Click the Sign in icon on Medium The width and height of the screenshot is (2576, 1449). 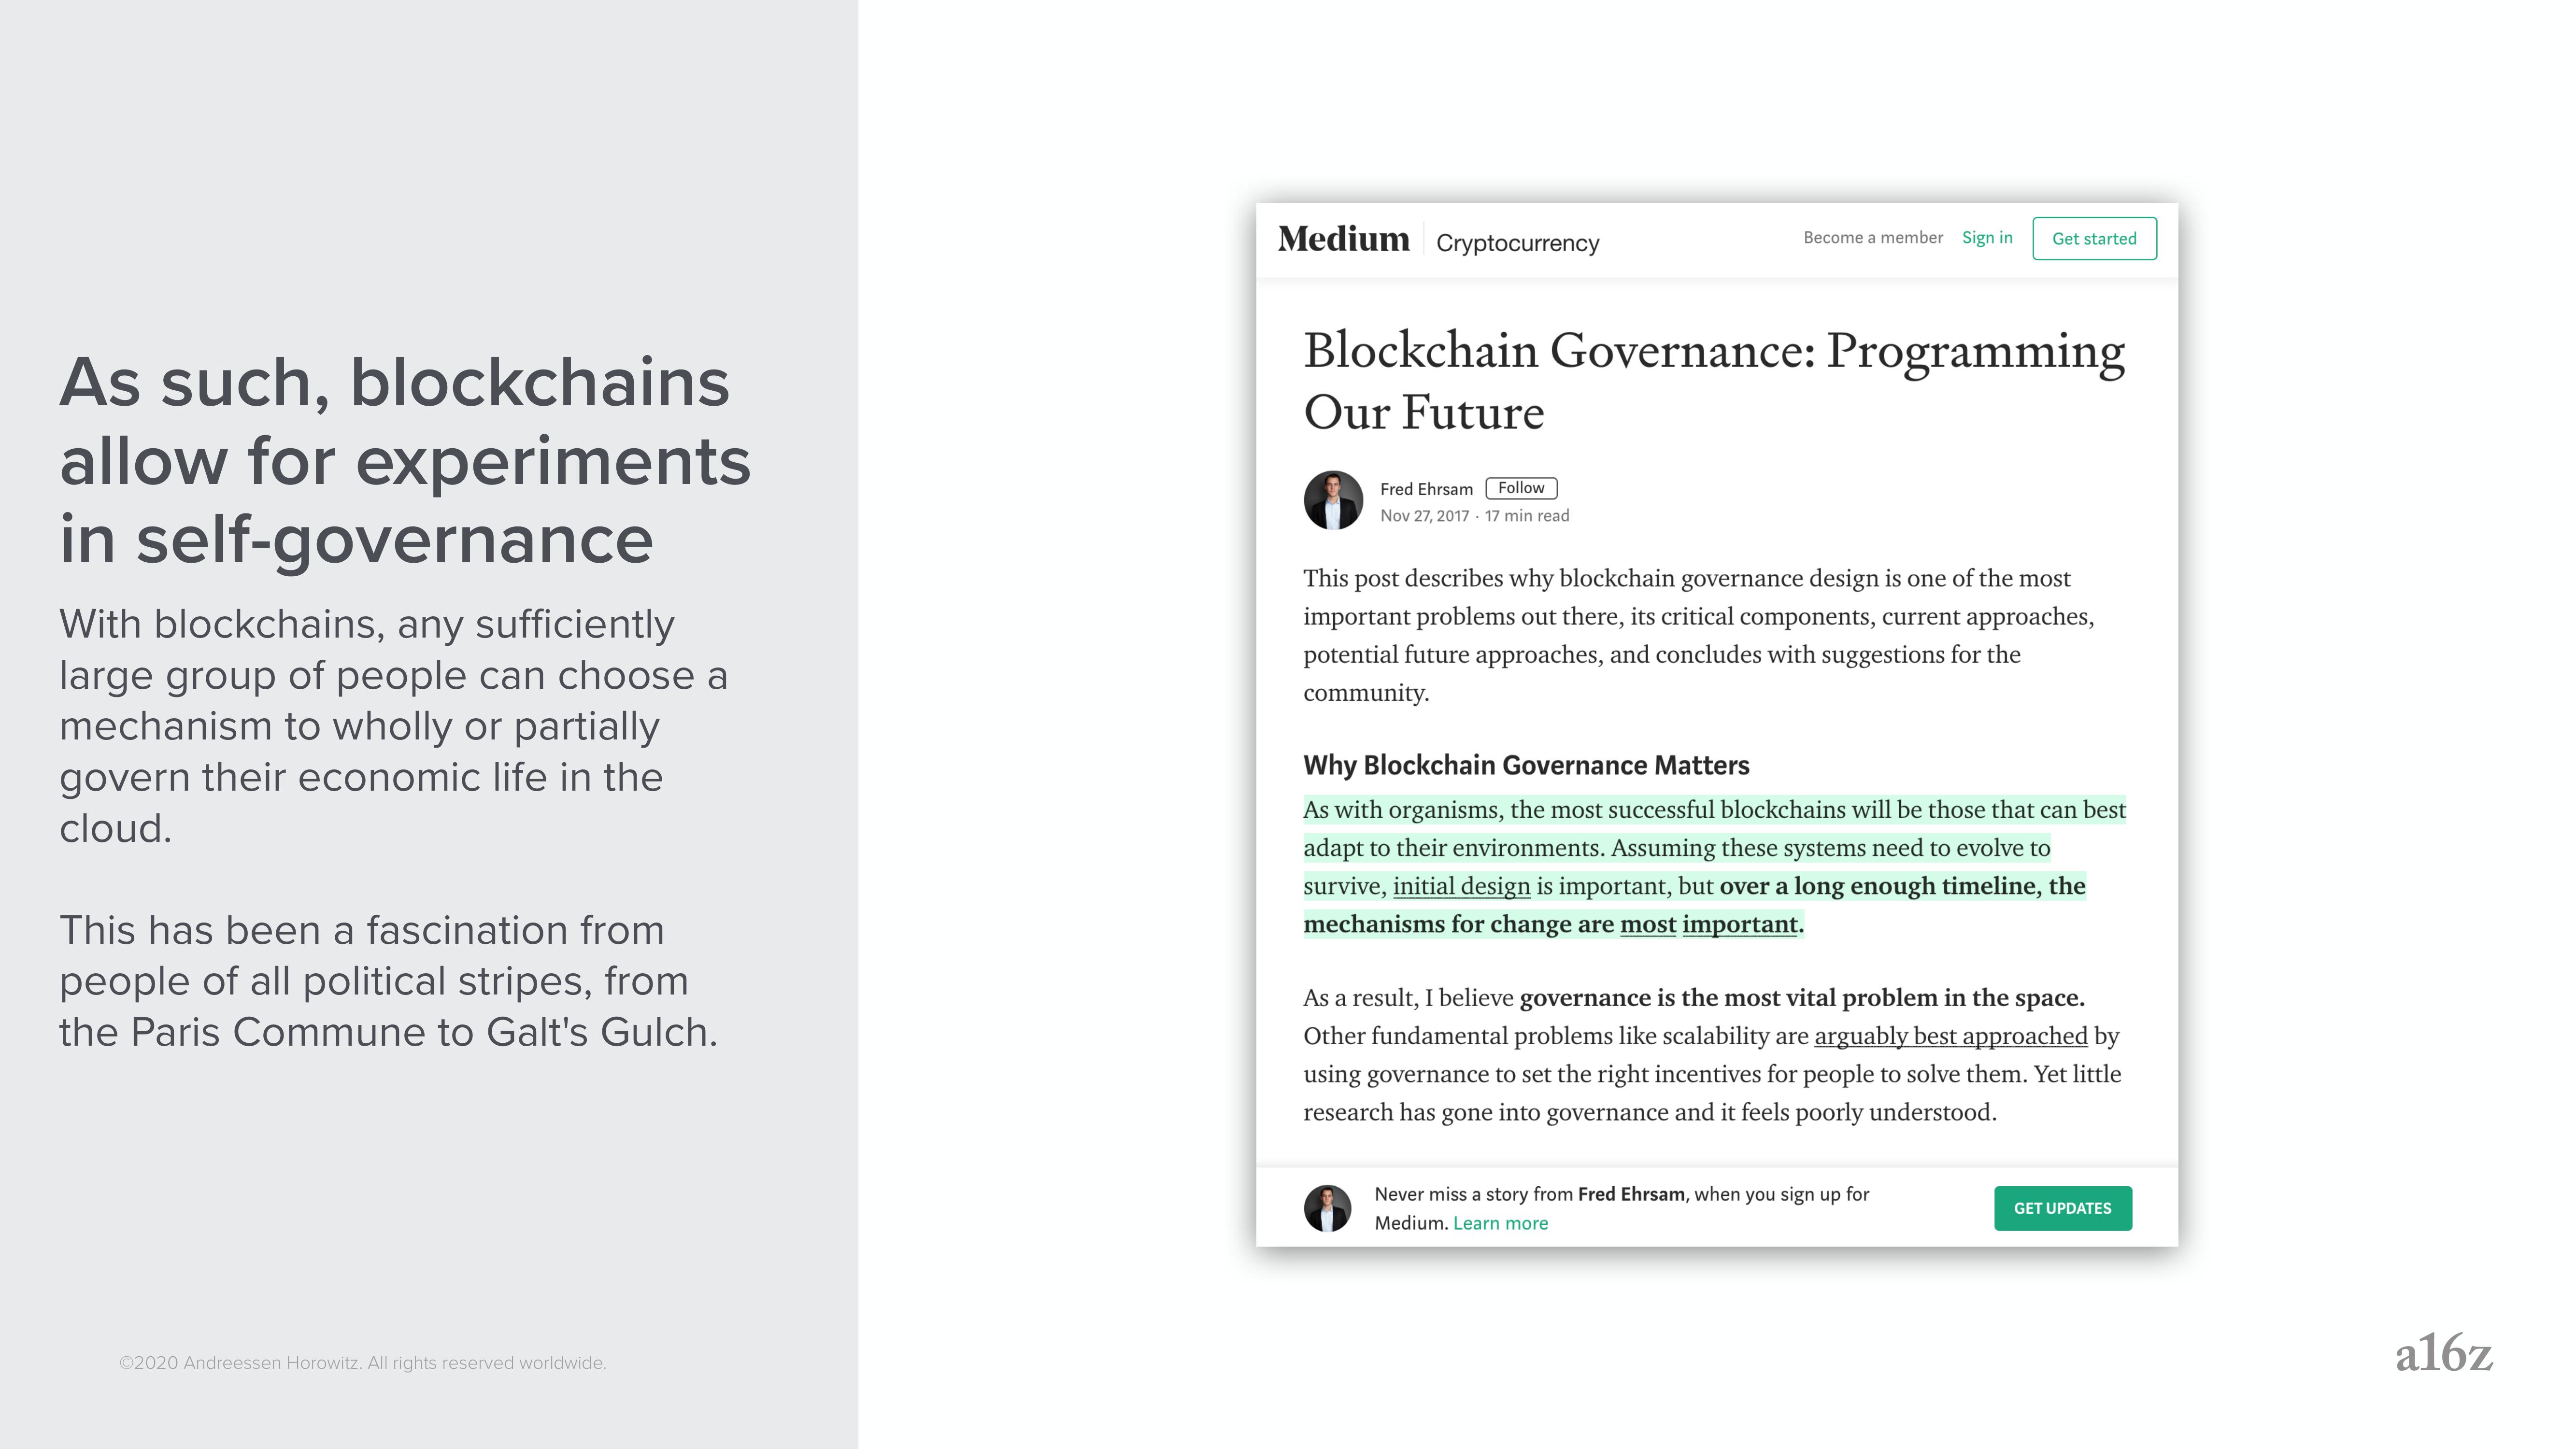point(1985,237)
